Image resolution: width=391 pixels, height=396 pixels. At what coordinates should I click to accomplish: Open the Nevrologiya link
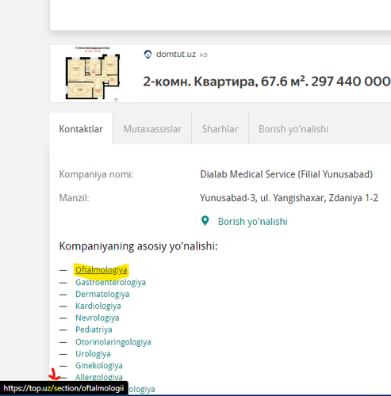tap(98, 318)
